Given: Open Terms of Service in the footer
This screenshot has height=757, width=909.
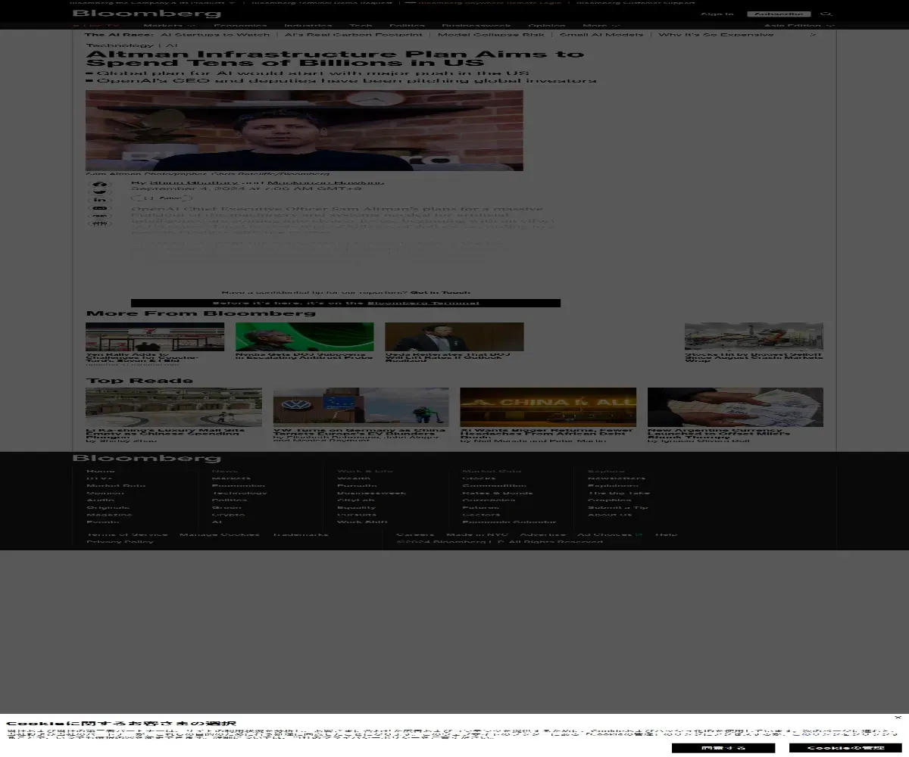Looking at the screenshot, I should point(127,534).
